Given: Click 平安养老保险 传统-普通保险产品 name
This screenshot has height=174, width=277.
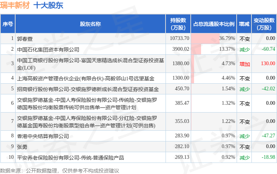Looking at the screenshot, I should click(x=70, y=158).
